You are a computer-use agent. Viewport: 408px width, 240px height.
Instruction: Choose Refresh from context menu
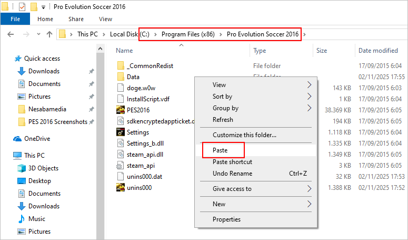tap(256, 120)
